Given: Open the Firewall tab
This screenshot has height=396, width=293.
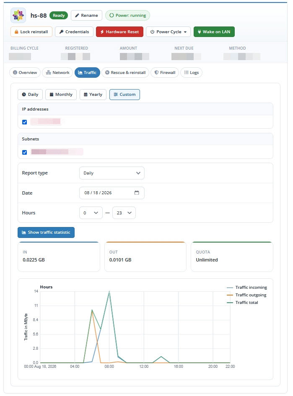Looking at the screenshot, I should 165,72.
